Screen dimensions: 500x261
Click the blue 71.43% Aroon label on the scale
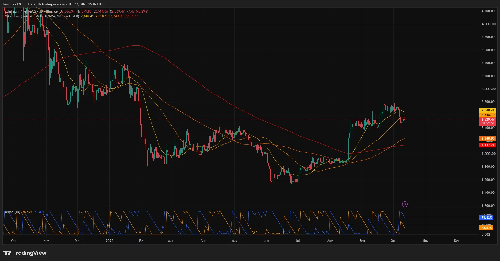486,218
